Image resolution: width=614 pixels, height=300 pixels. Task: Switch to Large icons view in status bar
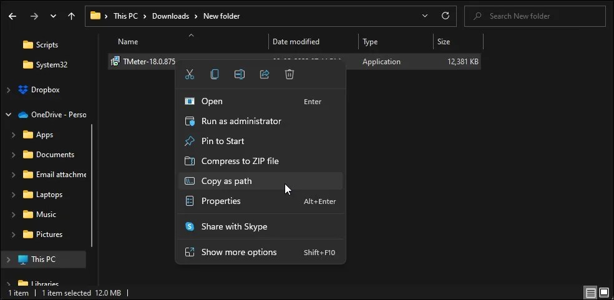(603, 293)
